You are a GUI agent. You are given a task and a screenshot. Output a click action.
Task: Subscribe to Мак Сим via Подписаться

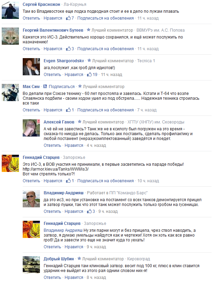(x=62, y=87)
